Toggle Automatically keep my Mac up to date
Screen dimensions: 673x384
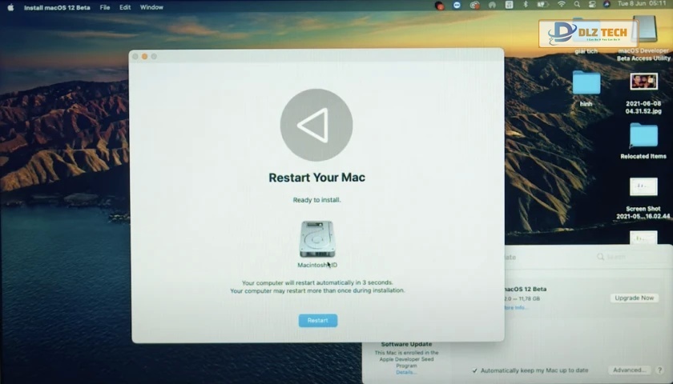pyautogui.click(x=475, y=370)
